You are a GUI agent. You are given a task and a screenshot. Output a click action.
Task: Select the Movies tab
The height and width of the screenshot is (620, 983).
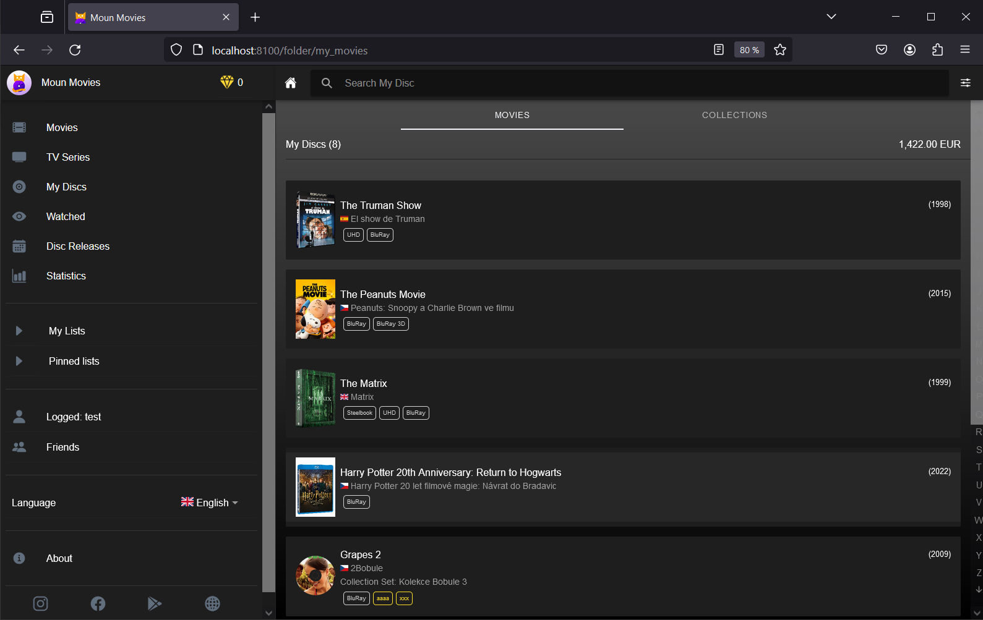pos(512,115)
